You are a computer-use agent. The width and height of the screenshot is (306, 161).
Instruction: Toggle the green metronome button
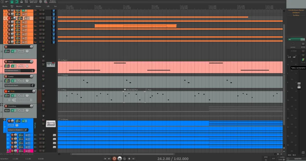tap(12, 2)
